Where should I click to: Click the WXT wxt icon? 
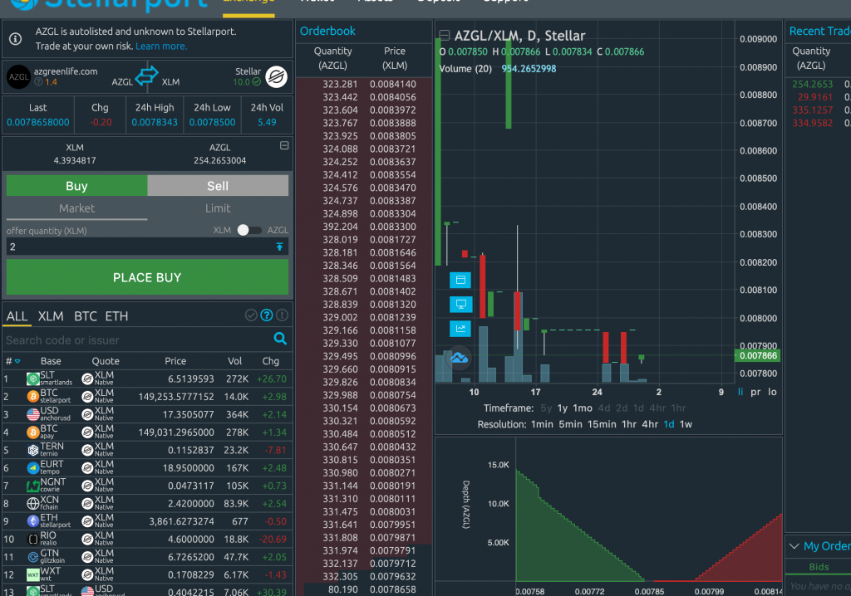(x=33, y=575)
